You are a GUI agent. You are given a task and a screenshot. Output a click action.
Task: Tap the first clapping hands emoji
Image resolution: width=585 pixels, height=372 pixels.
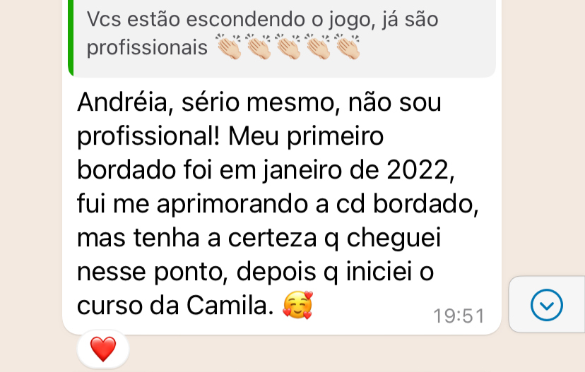229,47
